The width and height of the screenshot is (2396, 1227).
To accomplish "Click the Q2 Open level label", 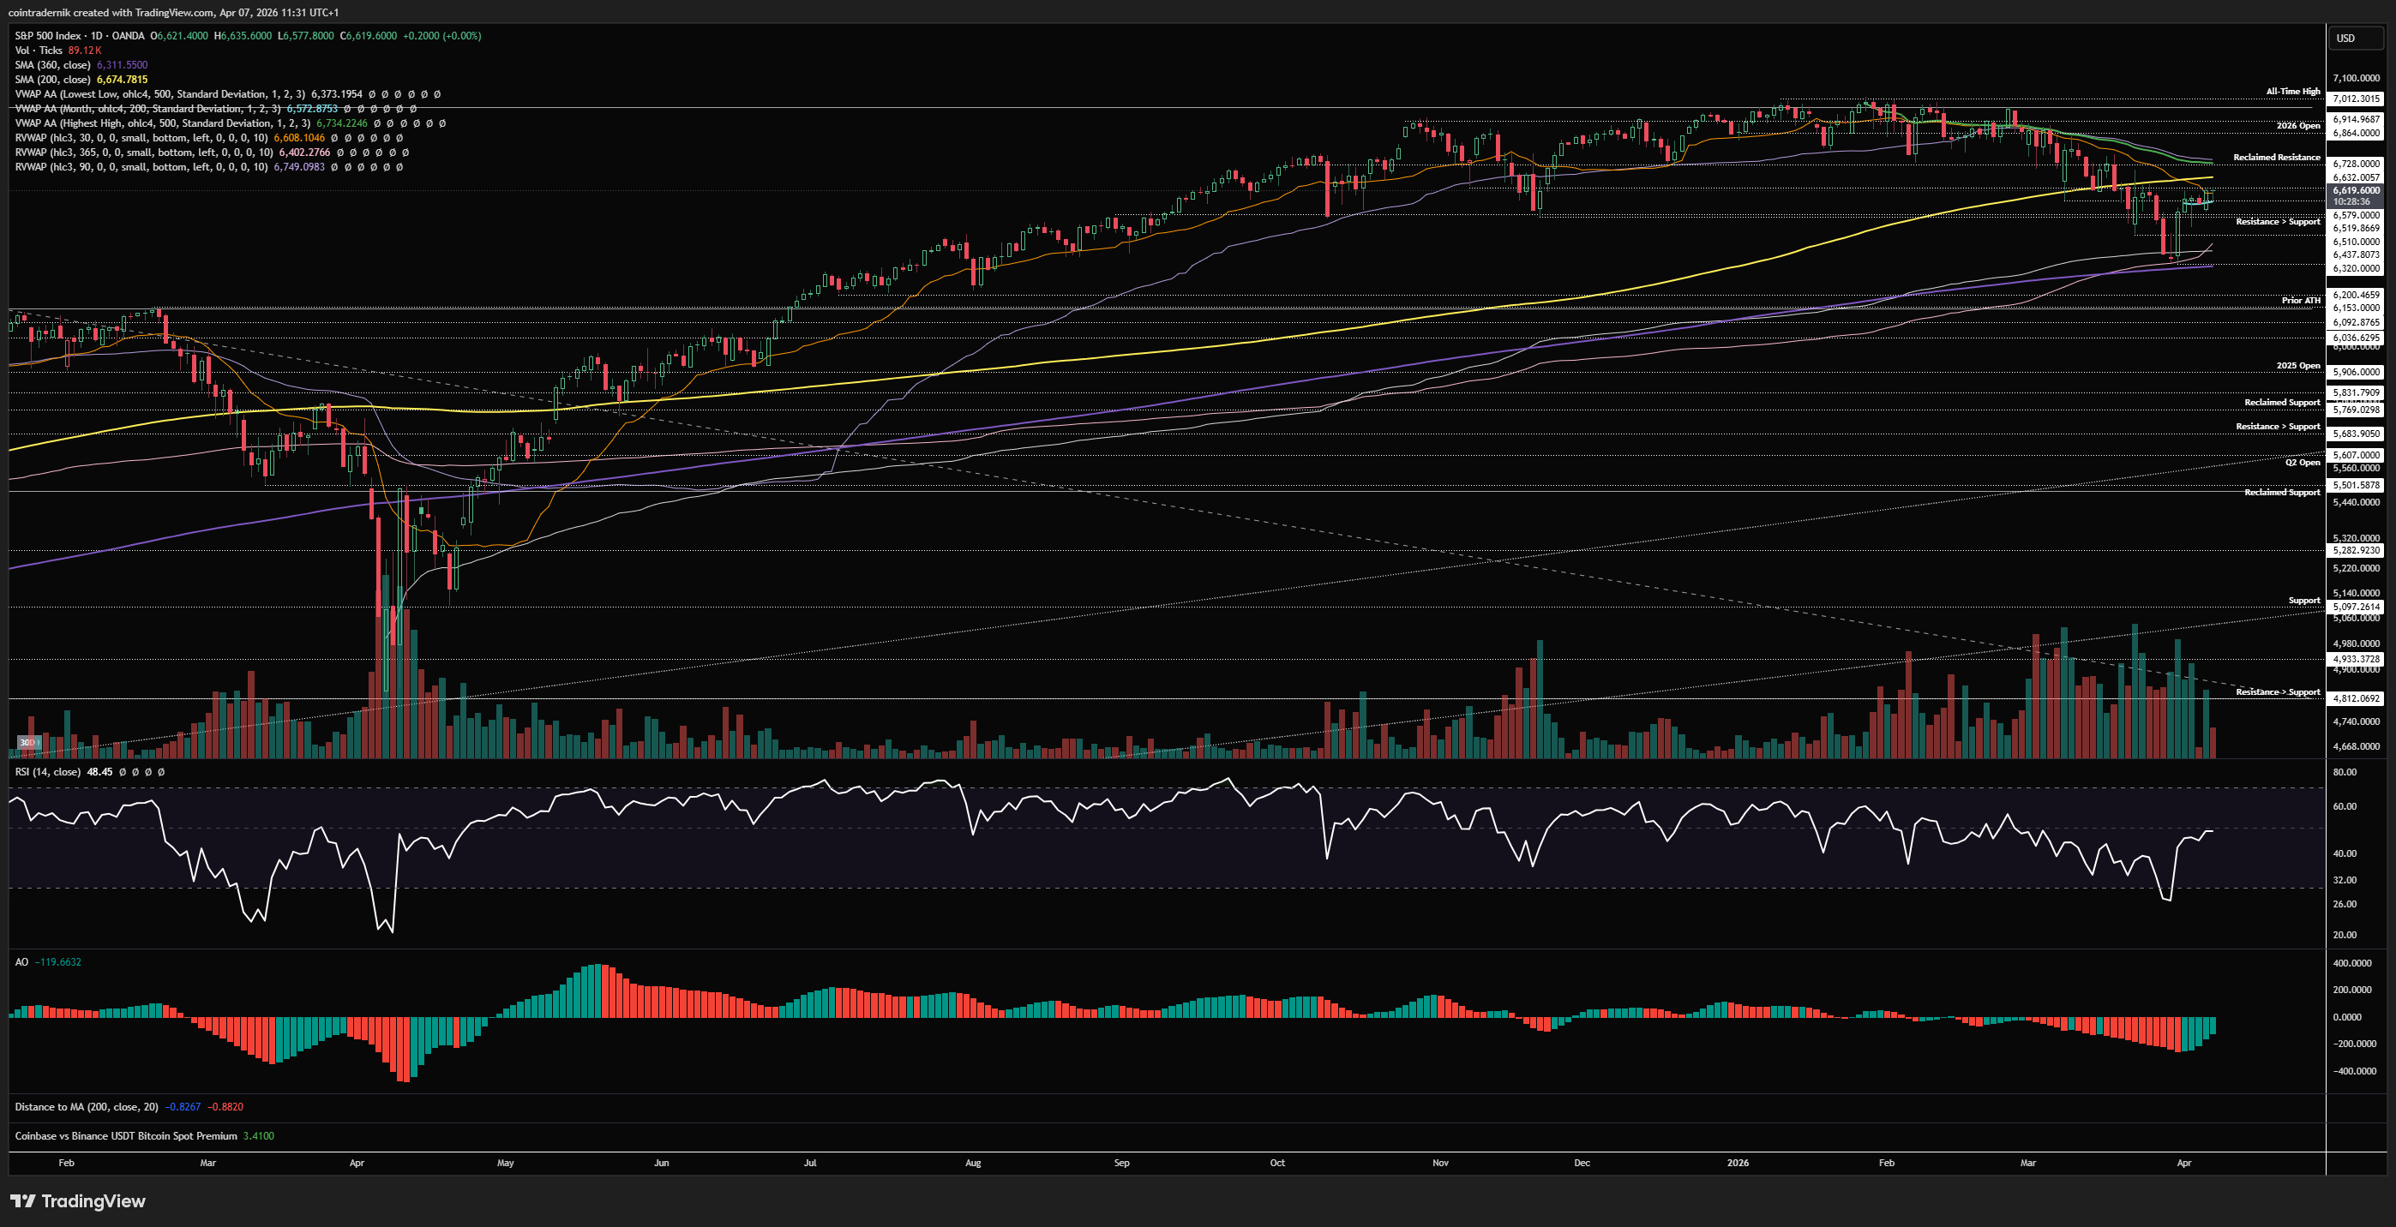I will point(2302,462).
